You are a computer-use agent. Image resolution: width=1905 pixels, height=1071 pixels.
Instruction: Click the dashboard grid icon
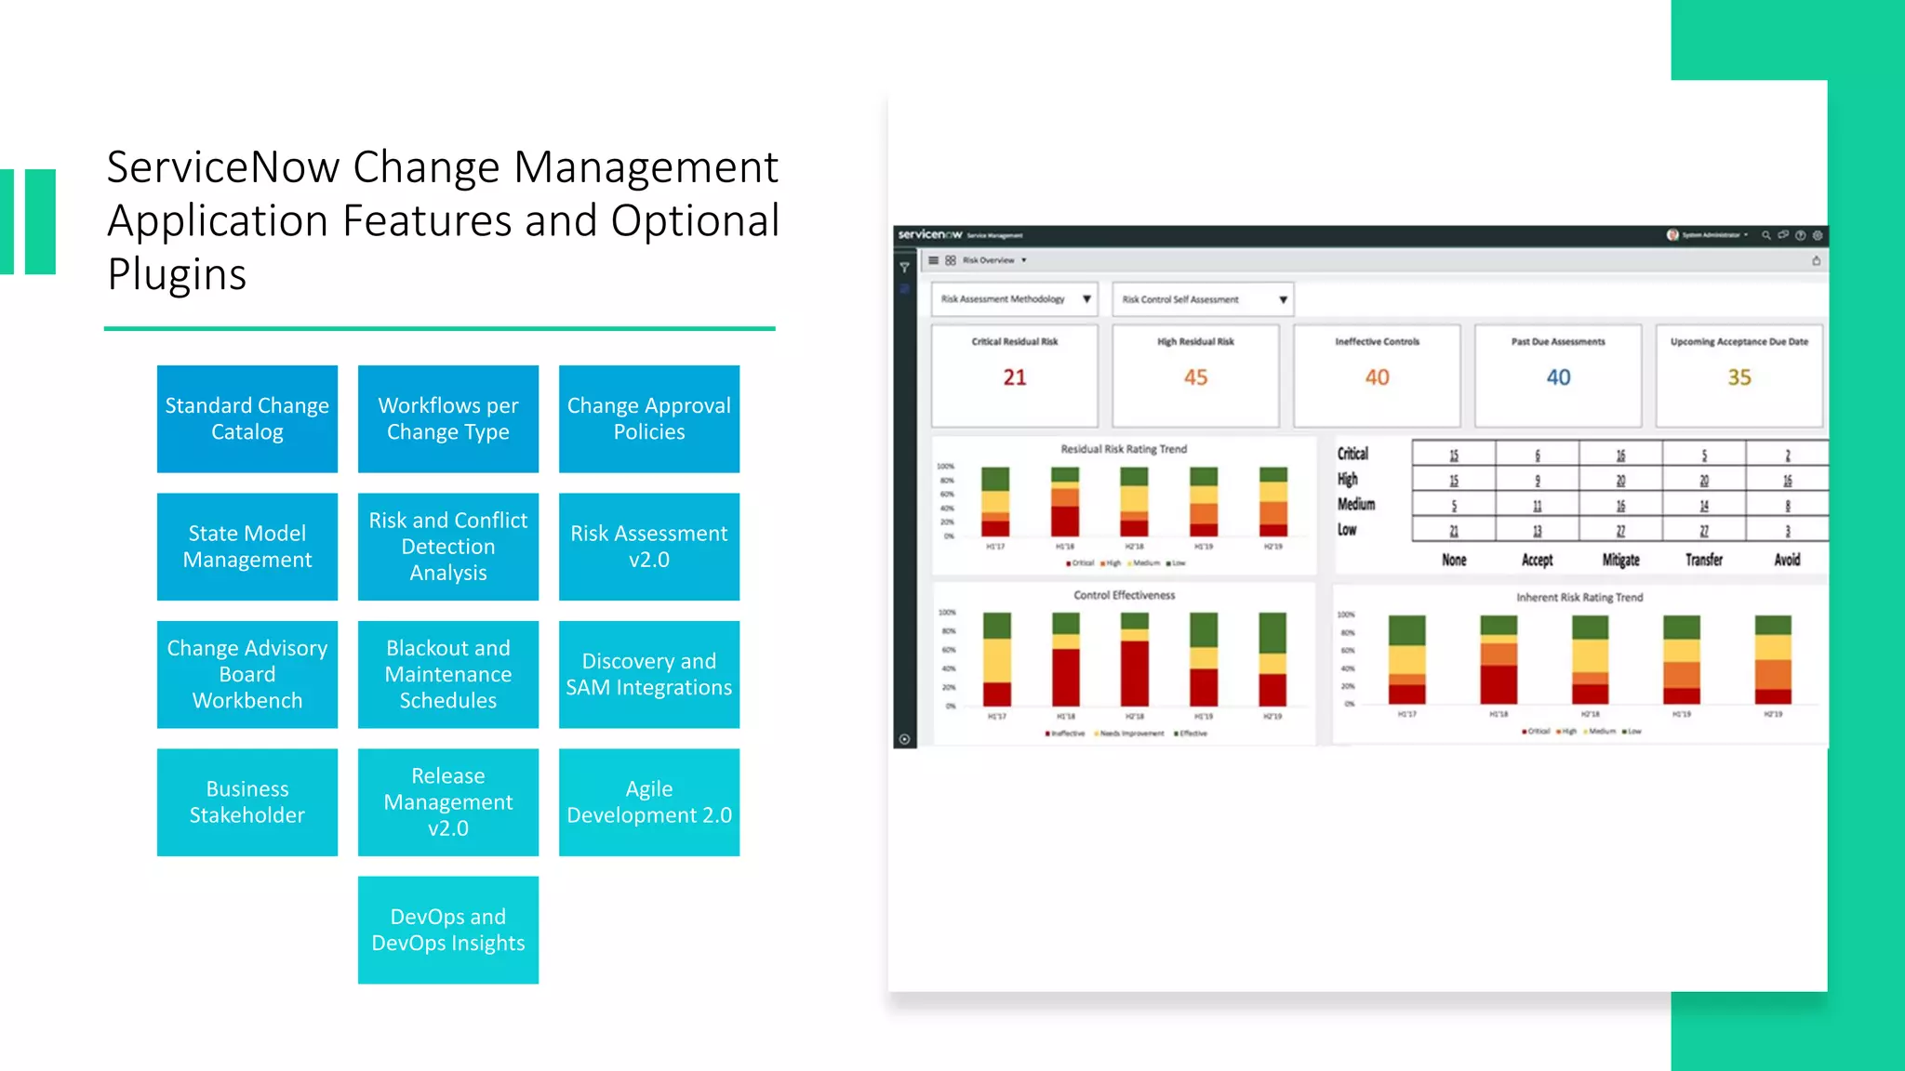[951, 260]
